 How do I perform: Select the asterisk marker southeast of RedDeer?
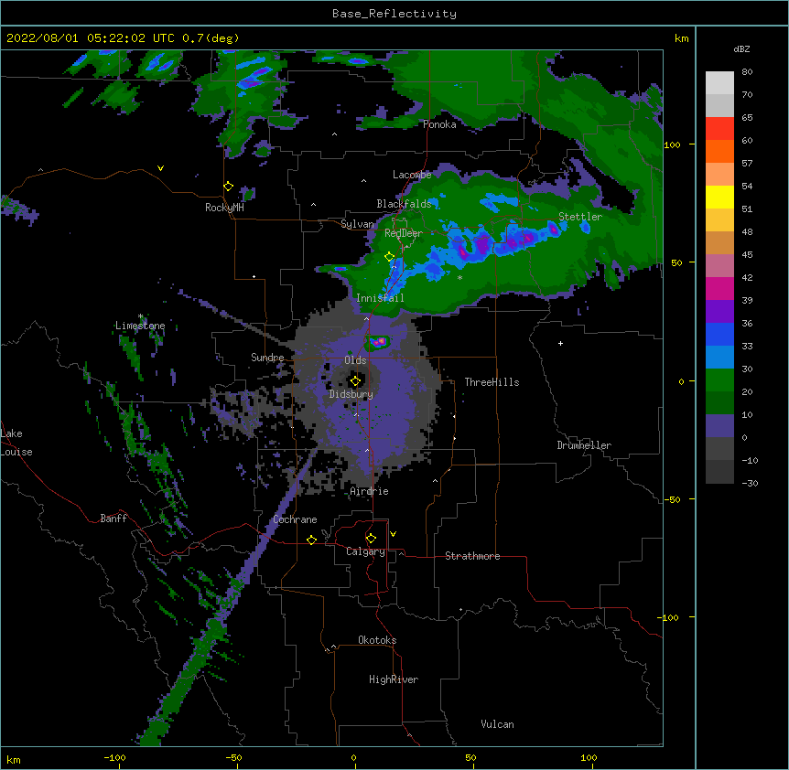[459, 277]
